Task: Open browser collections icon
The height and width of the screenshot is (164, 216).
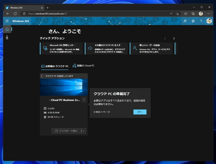Action: [193, 13]
